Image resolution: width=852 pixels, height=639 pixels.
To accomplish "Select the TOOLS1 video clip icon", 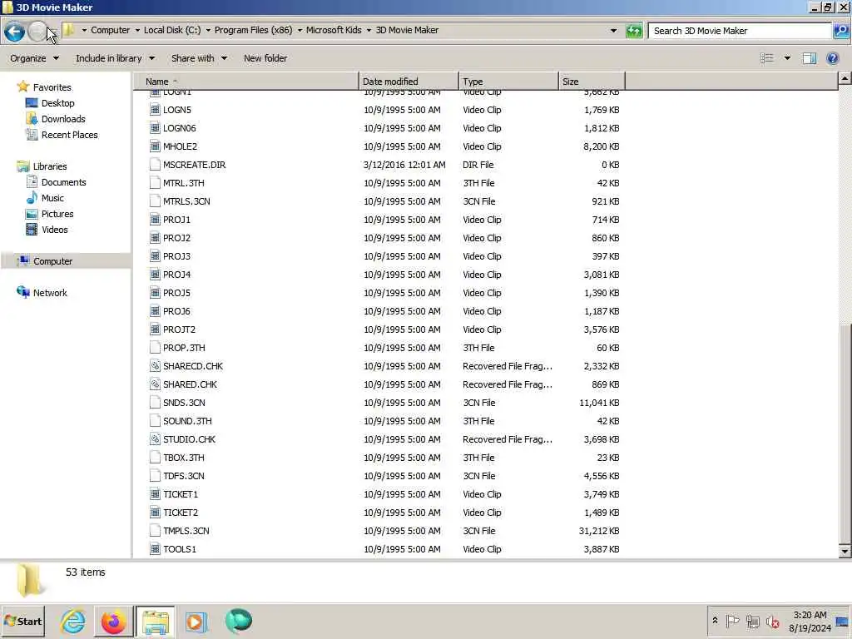I will [x=155, y=549].
